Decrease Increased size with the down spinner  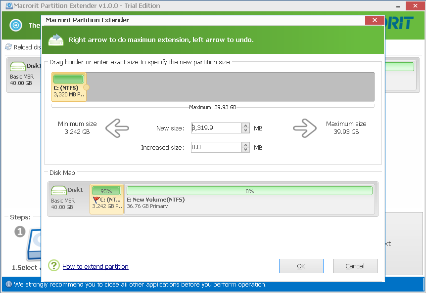click(245, 150)
